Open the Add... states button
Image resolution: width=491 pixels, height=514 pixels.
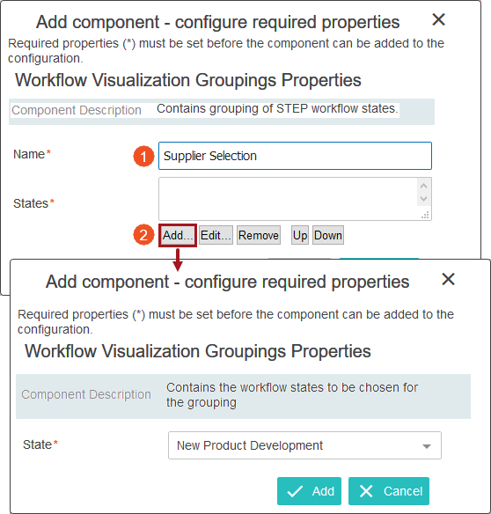(178, 235)
